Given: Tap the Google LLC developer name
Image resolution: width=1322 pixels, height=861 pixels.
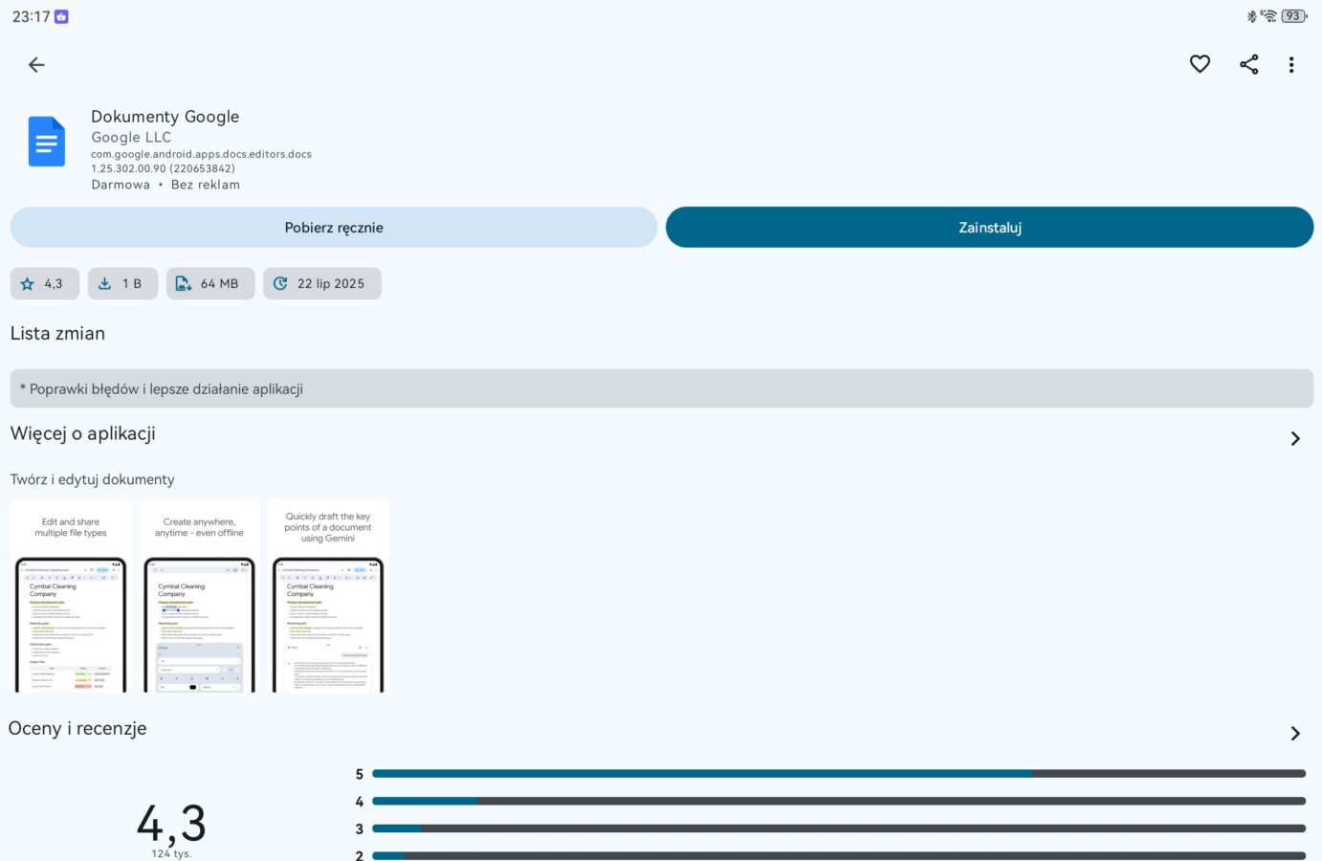Looking at the screenshot, I should coord(131,137).
